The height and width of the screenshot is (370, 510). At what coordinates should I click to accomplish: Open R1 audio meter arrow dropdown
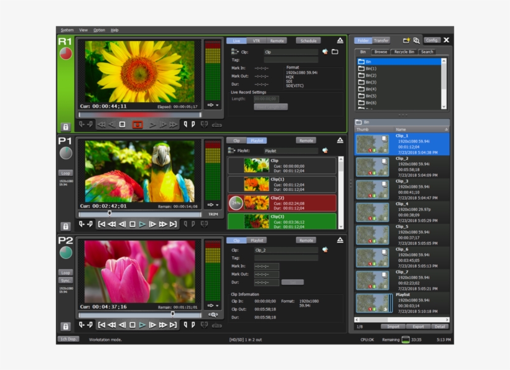[213, 105]
